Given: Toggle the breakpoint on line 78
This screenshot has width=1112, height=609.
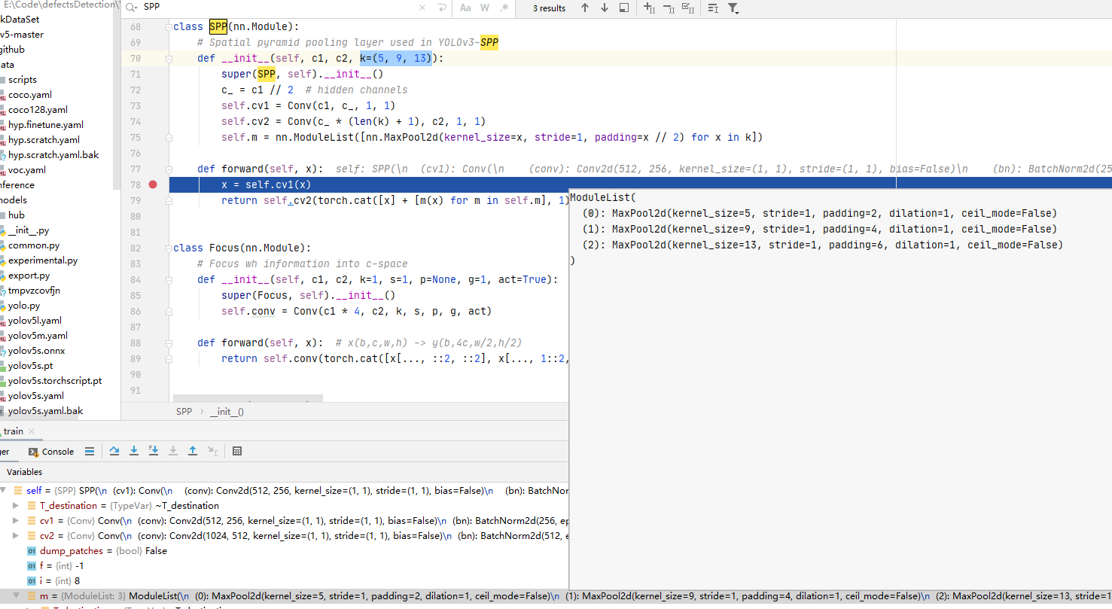Looking at the screenshot, I should point(154,184).
